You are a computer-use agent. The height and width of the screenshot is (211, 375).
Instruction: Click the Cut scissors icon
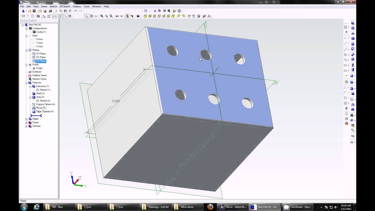pyautogui.click(x=56, y=11)
